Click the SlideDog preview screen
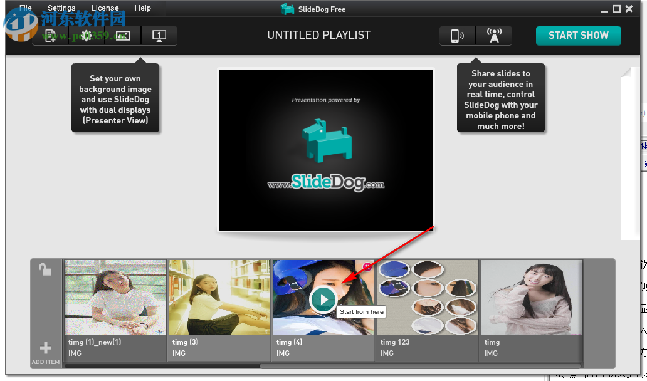This screenshot has width=647, height=381. 326,150
